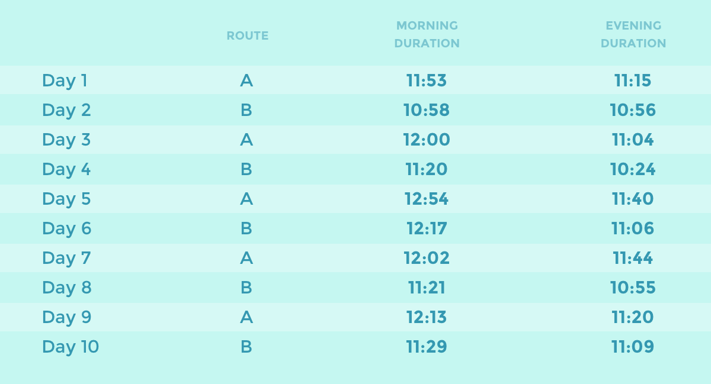Click morning duration 12:00 cell
Viewport: 711px width, 384px height.
[x=427, y=140]
